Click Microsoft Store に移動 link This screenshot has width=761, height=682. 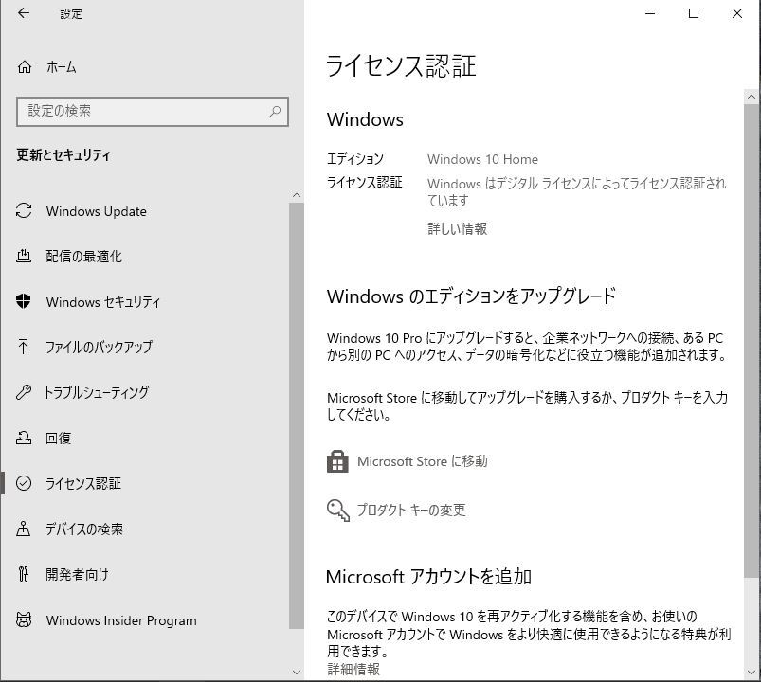423,460
